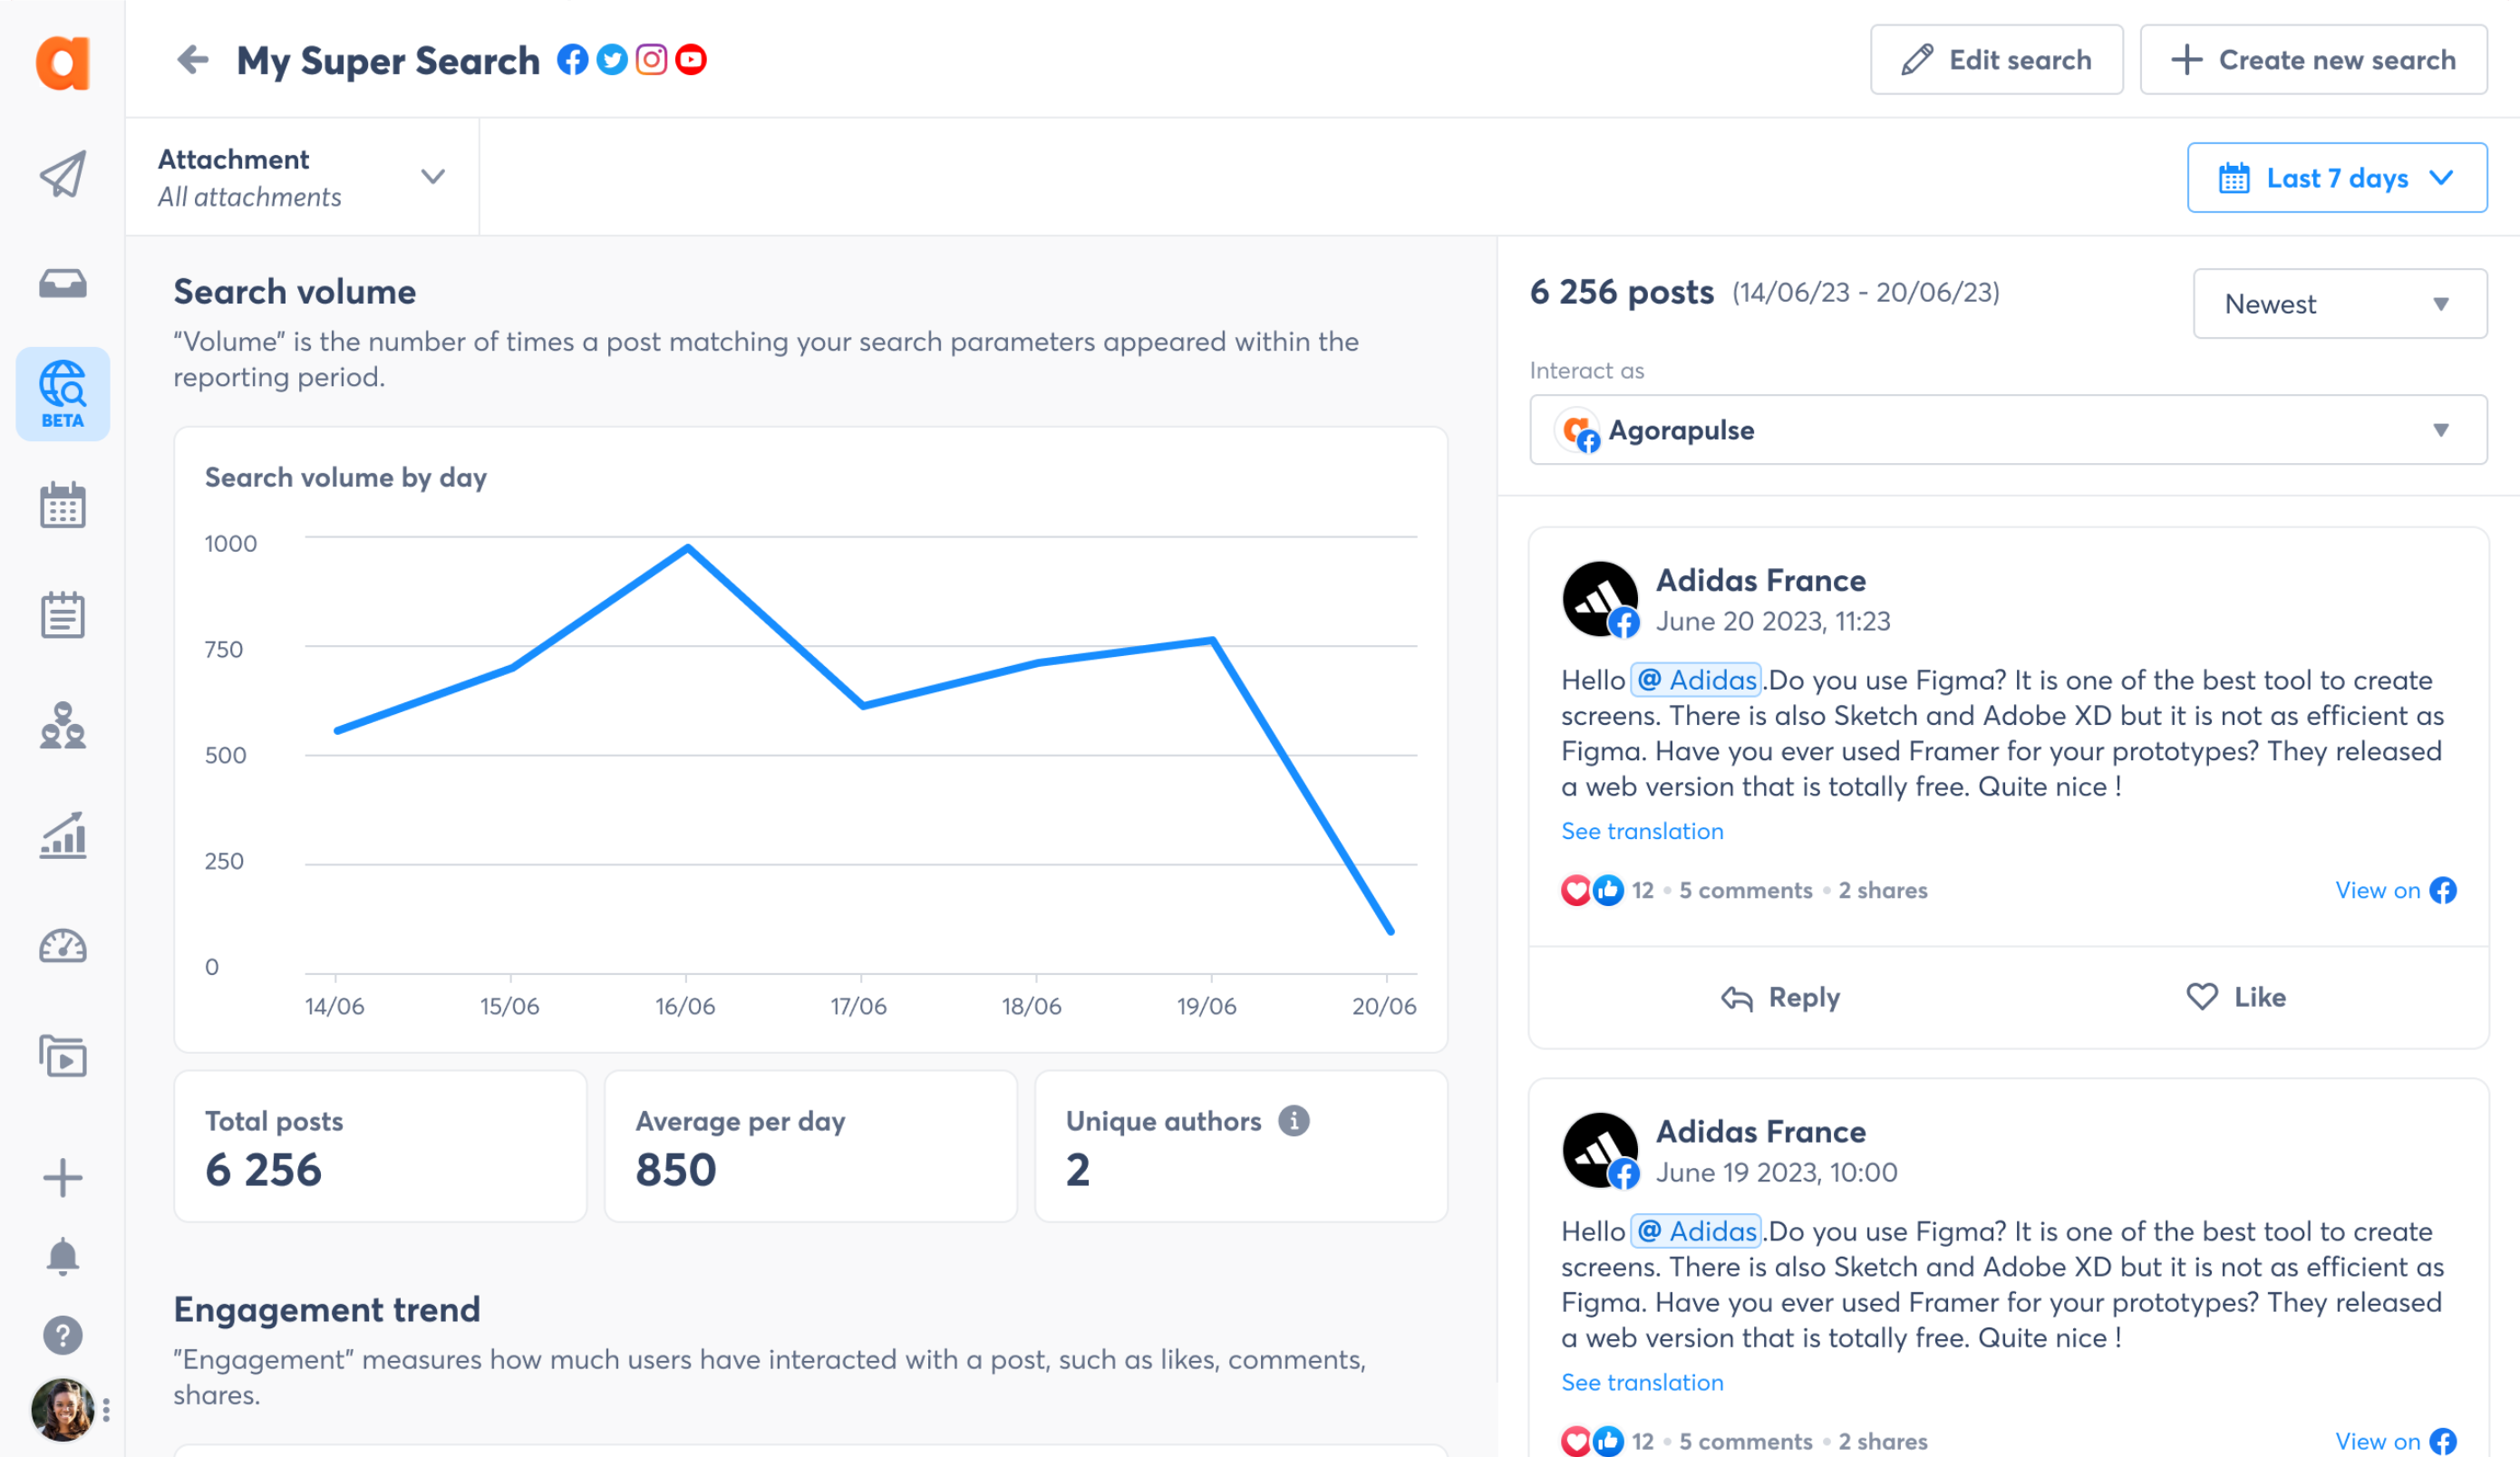Screen dimensions: 2520x1457
Task: Expand the Attachment filter dropdown
Action: [433, 175]
